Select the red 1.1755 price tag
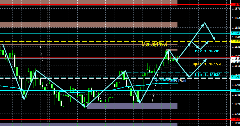 [235, 119]
